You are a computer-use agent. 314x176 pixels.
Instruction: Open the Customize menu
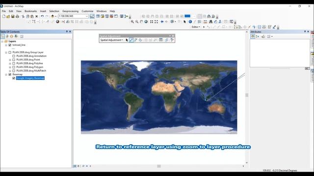coord(87,11)
